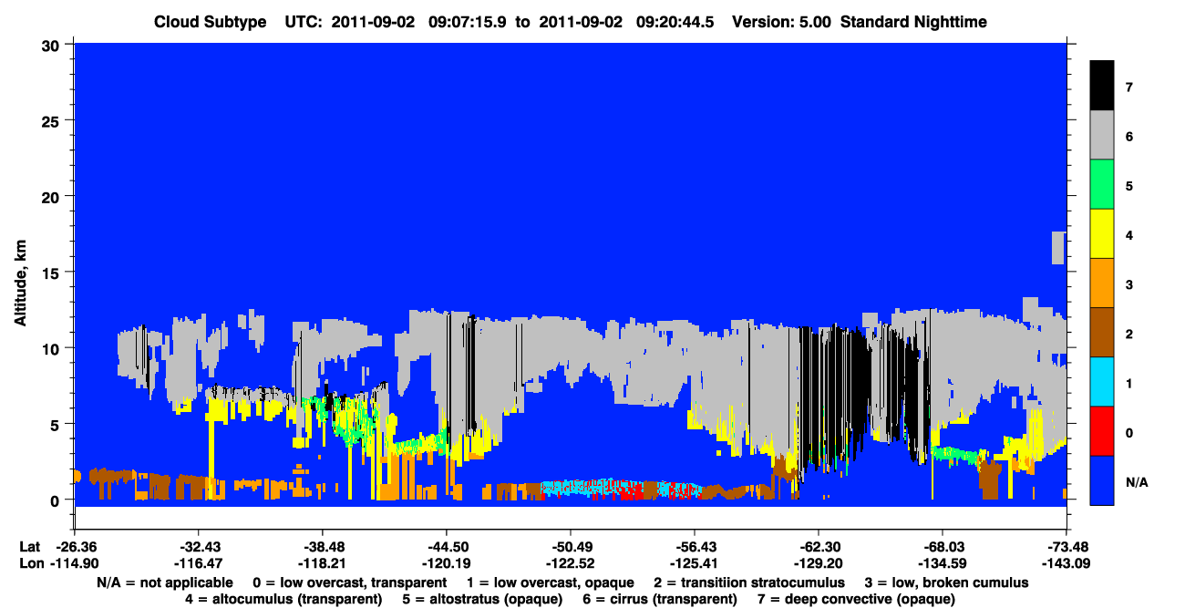The width and height of the screenshot is (1185, 608).
Task: Click colorbar label 6
Action: (1129, 137)
